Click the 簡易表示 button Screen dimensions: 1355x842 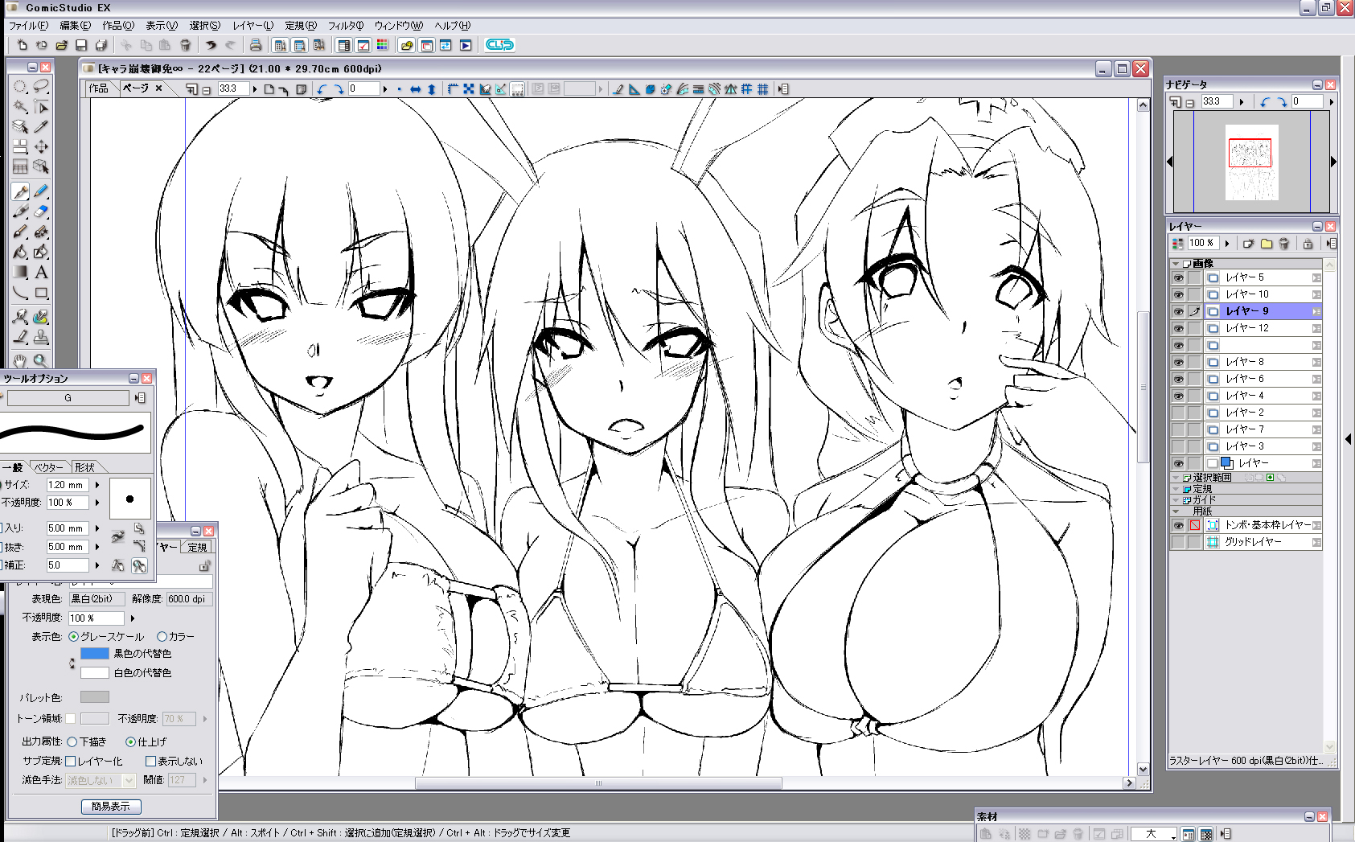click(111, 807)
